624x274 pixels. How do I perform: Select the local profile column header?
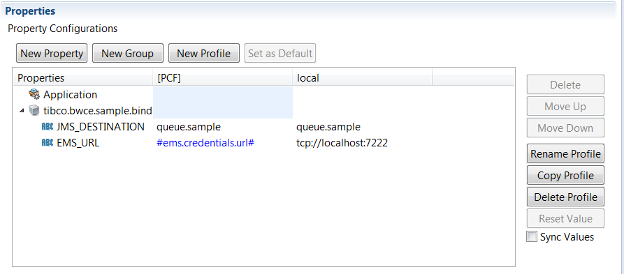coord(363,78)
